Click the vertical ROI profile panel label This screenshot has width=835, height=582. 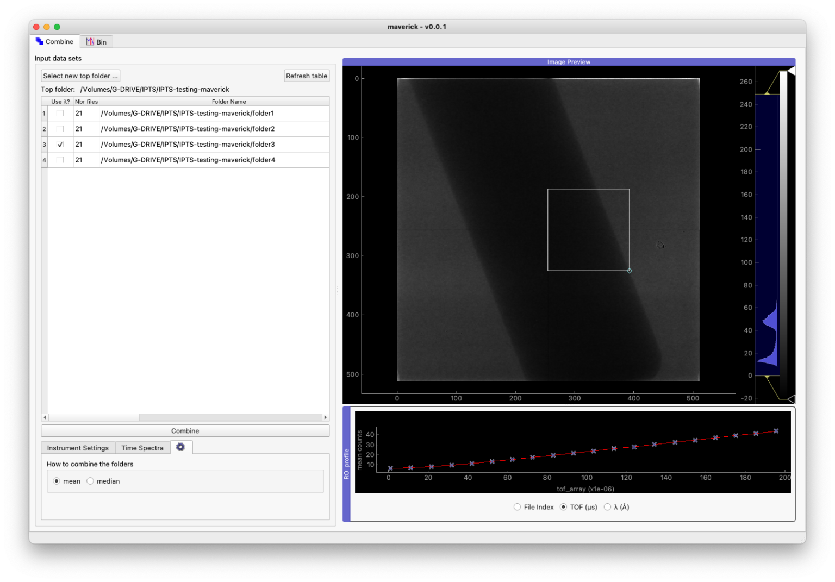click(346, 464)
